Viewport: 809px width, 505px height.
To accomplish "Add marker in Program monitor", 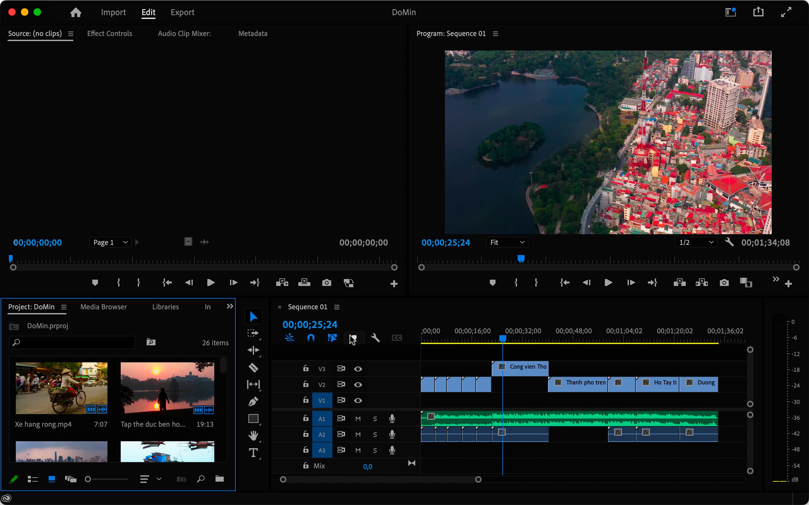I will coord(492,283).
